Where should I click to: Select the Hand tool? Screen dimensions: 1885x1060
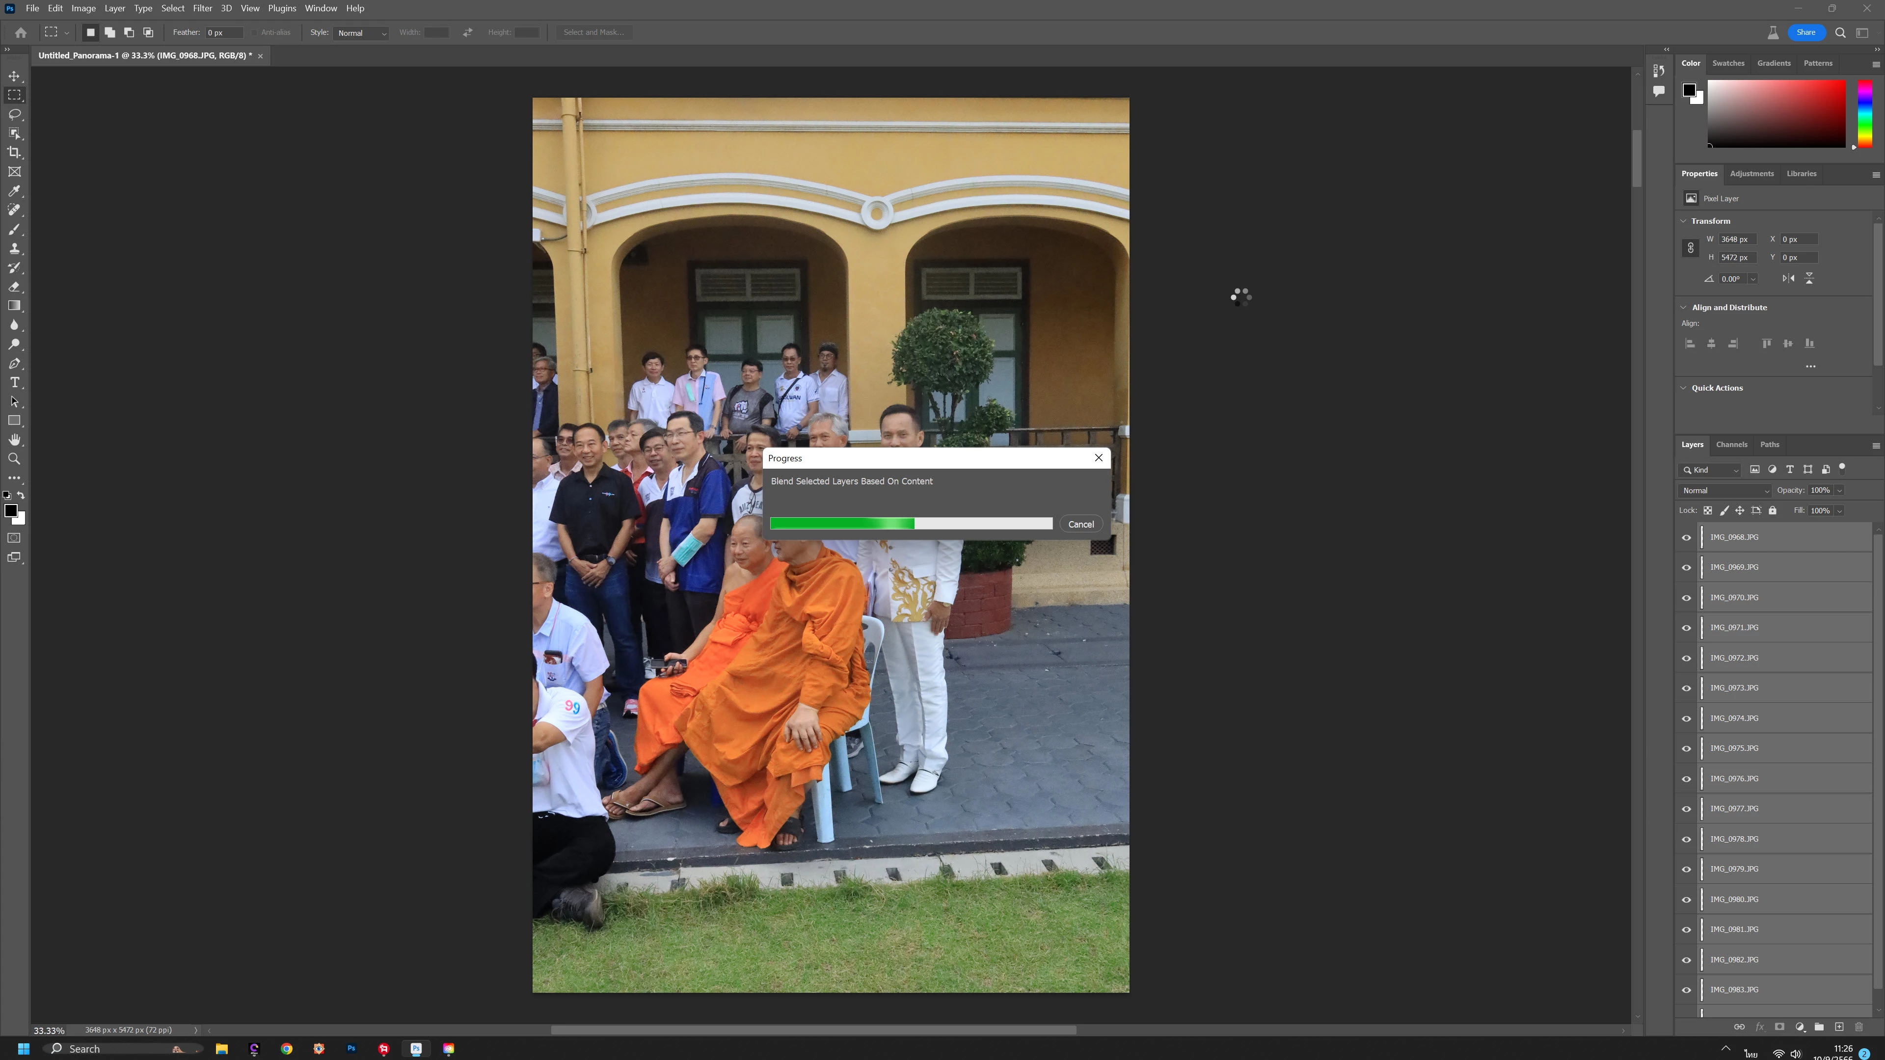14,440
